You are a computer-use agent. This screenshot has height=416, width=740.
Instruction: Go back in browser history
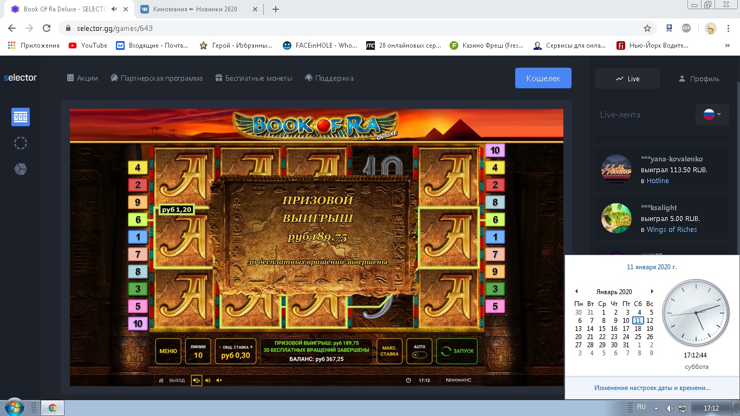12,28
